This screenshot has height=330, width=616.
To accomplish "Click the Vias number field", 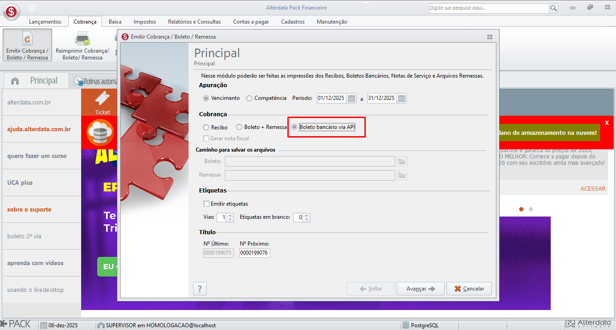I will point(221,217).
